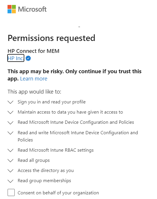Click the 'HP Connect for MEM' app name
This screenshot has width=157, height=199.
click(34, 51)
